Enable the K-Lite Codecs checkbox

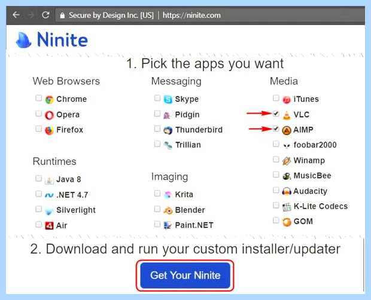point(276,205)
